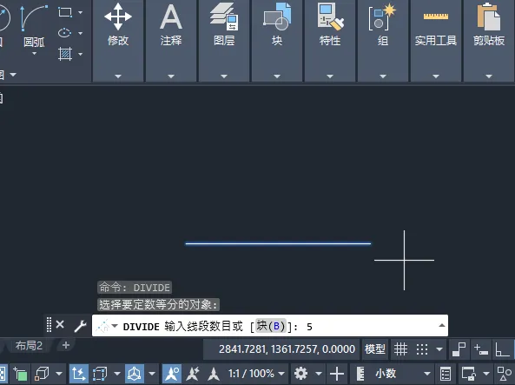The height and width of the screenshot is (385, 515).
Task: Add a new layout with plus tab
Action: (66, 345)
